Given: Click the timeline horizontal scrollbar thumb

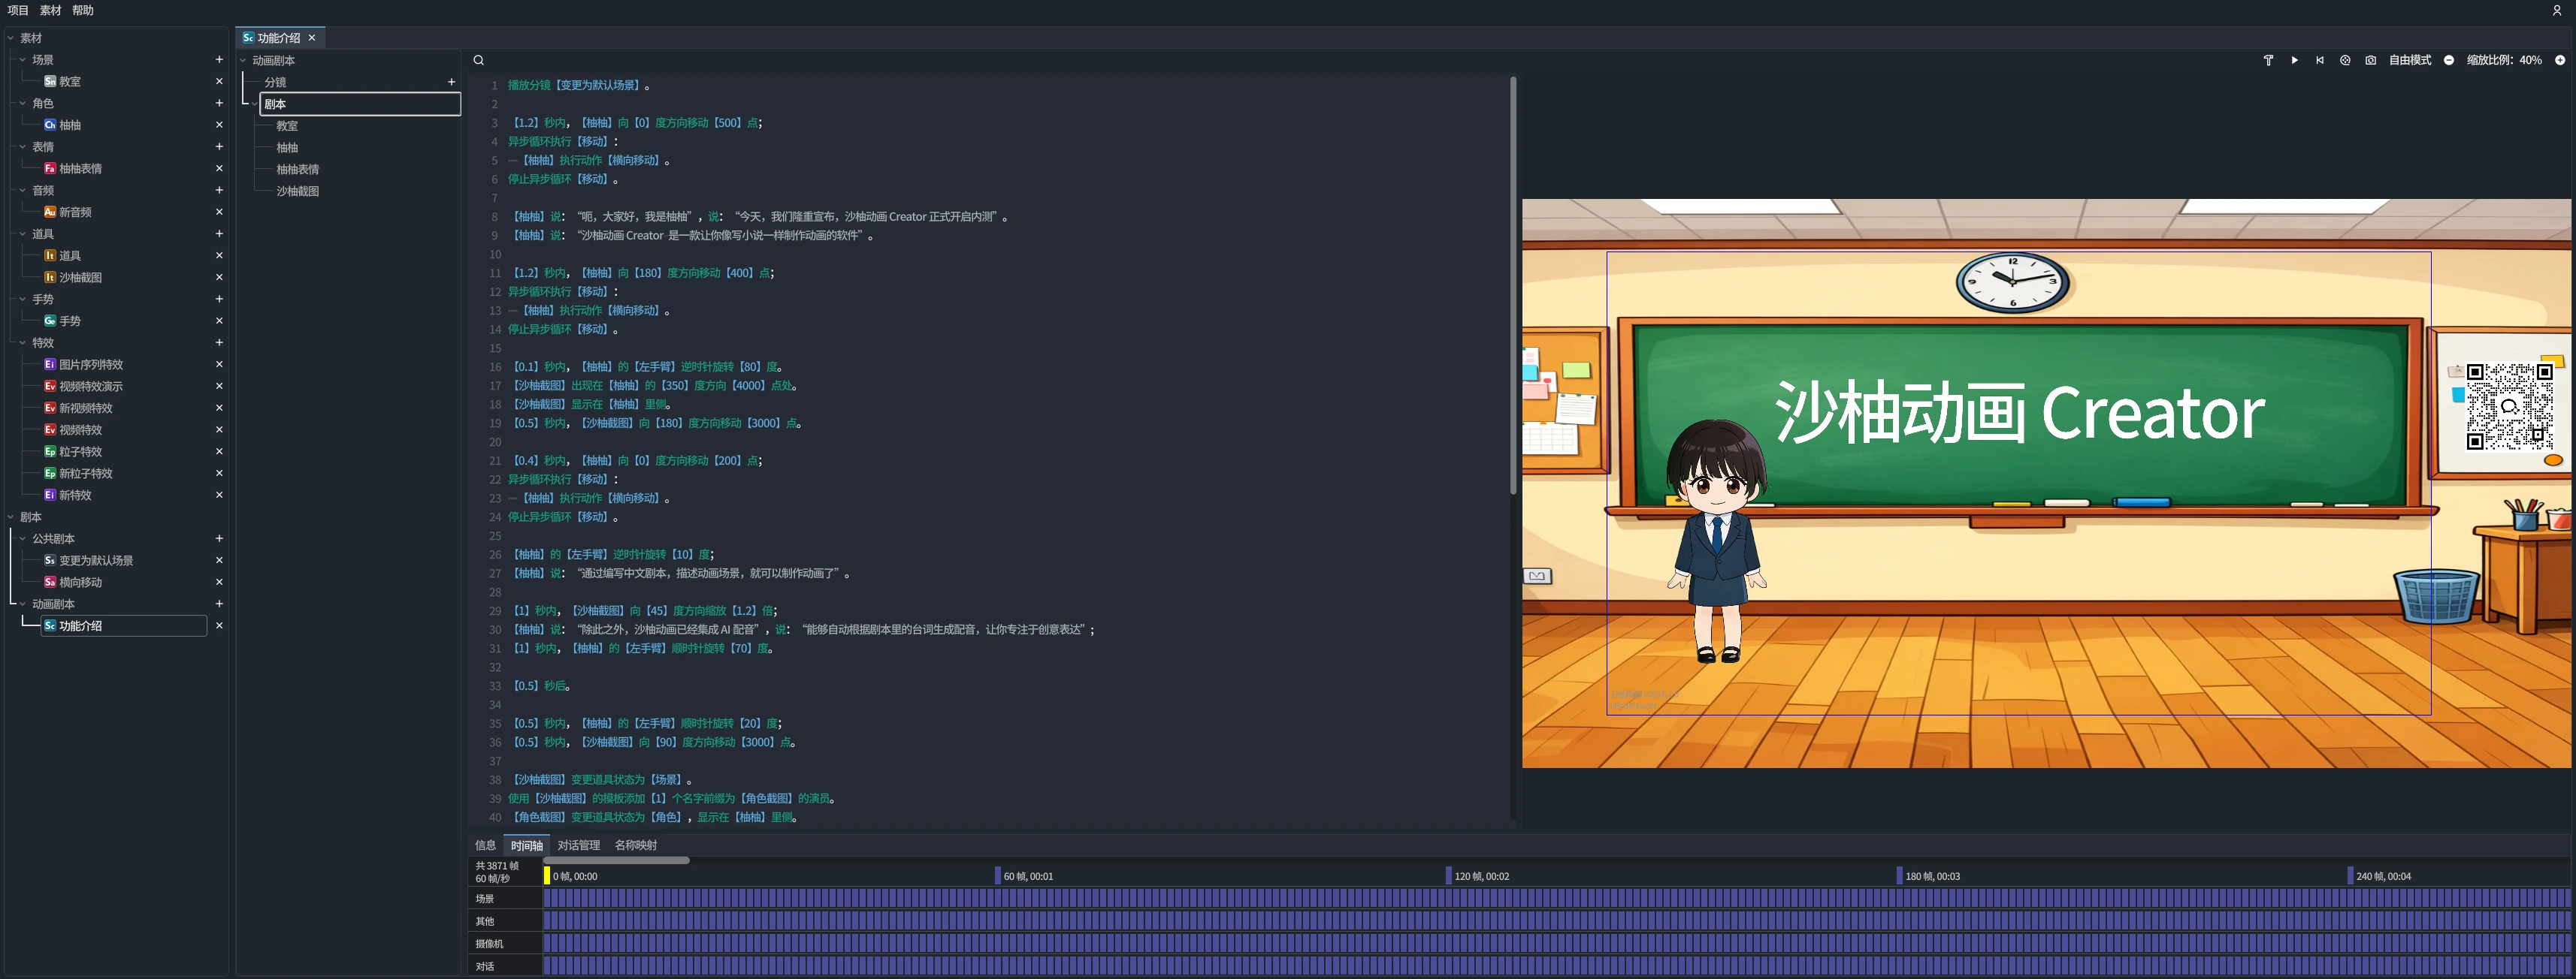Looking at the screenshot, I should [616, 860].
